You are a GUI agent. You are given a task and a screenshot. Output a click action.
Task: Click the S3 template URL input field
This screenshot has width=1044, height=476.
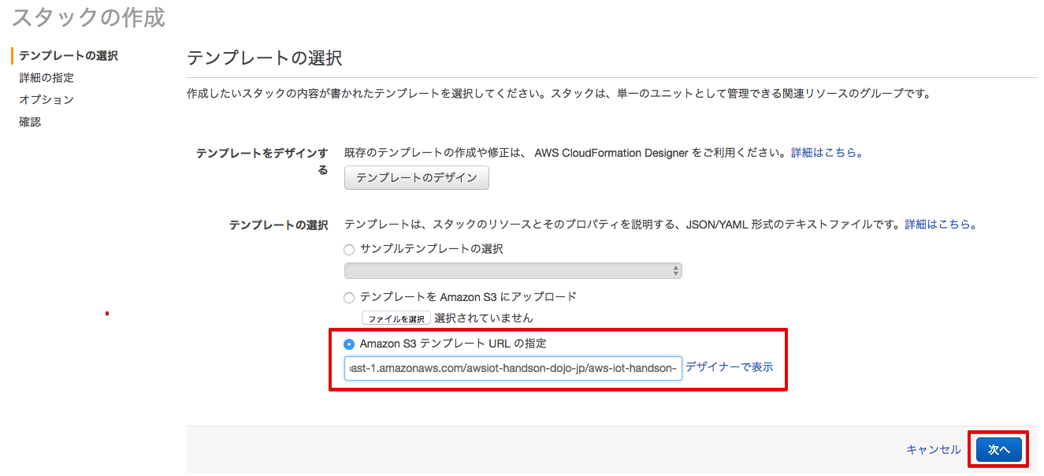[513, 368]
